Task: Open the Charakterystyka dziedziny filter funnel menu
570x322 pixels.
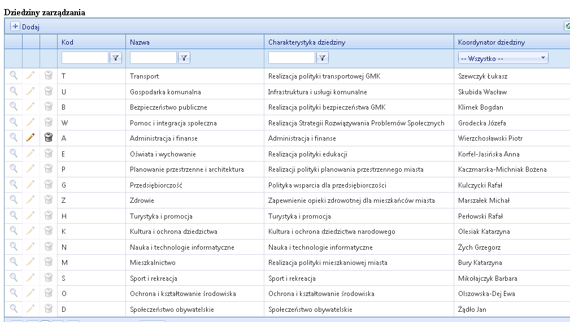Action: click(x=323, y=58)
